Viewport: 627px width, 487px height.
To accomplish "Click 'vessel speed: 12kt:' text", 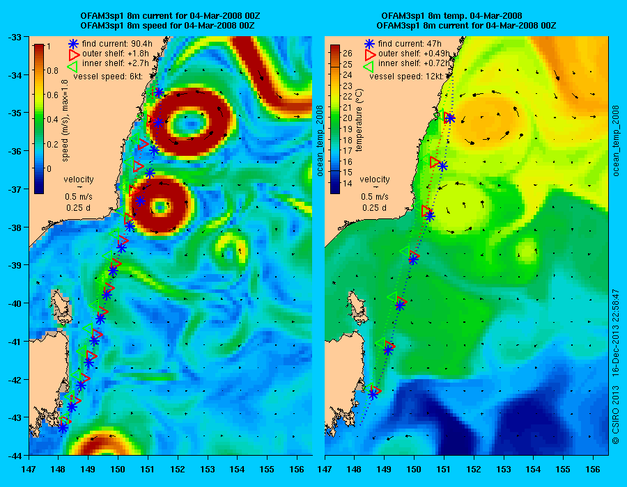I will click(x=406, y=77).
